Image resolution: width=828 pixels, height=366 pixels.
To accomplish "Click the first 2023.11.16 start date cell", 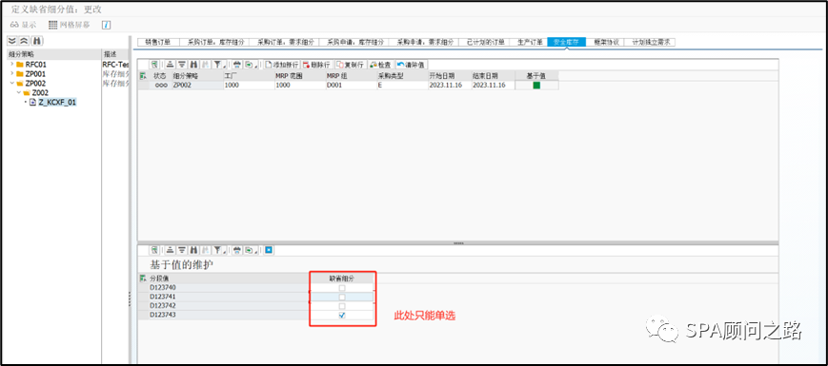I will pyautogui.click(x=450, y=86).
